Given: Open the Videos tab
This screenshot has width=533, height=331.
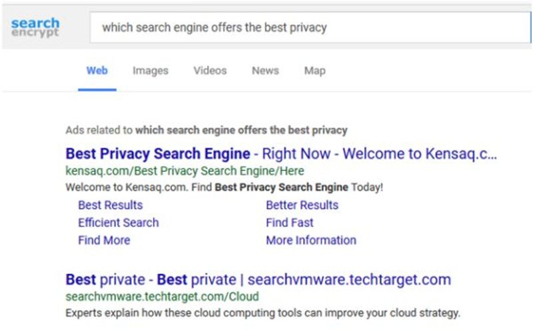Looking at the screenshot, I should [x=210, y=71].
